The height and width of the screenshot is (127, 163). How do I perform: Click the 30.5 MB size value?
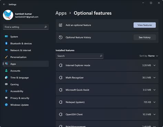tap(146, 78)
